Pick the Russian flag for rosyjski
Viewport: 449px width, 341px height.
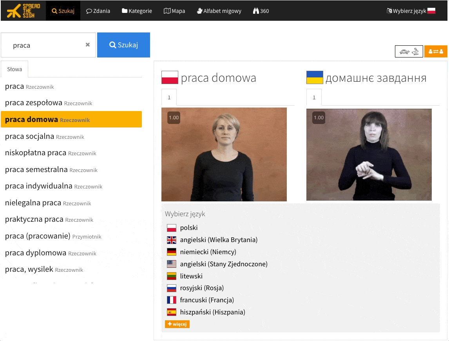coord(172,288)
